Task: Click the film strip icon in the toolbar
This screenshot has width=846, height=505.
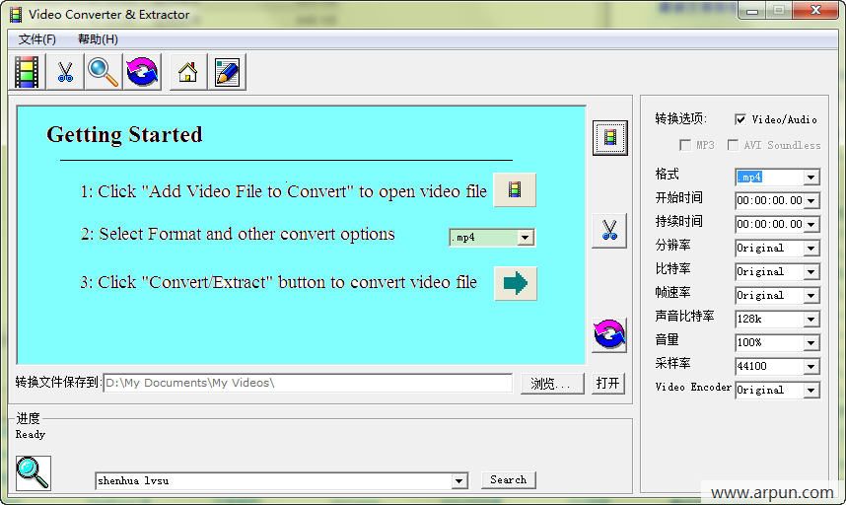Action: (27, 72)
